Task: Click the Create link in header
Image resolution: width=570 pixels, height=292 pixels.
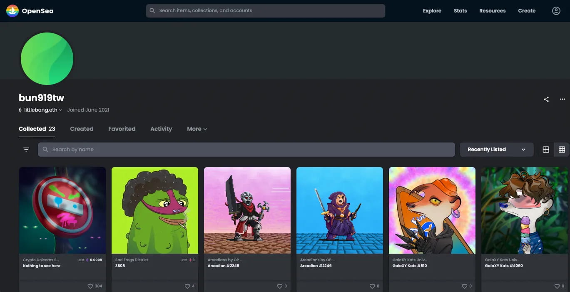Action: click(x=527, y=11)
